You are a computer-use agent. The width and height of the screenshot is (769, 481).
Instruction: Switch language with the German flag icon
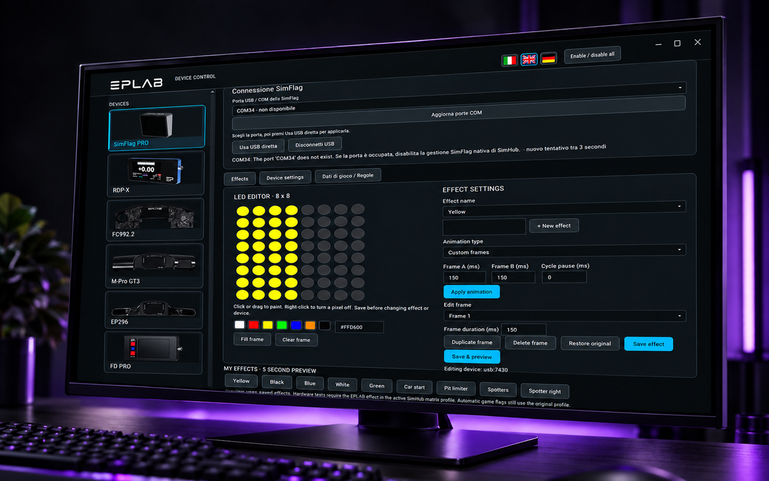tap(549, 58)
